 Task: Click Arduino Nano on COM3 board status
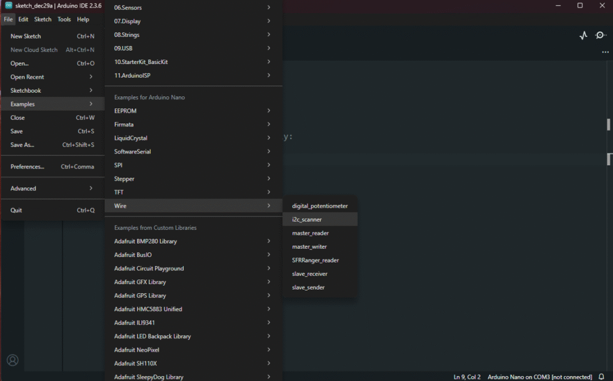click(x=539, y=377)
